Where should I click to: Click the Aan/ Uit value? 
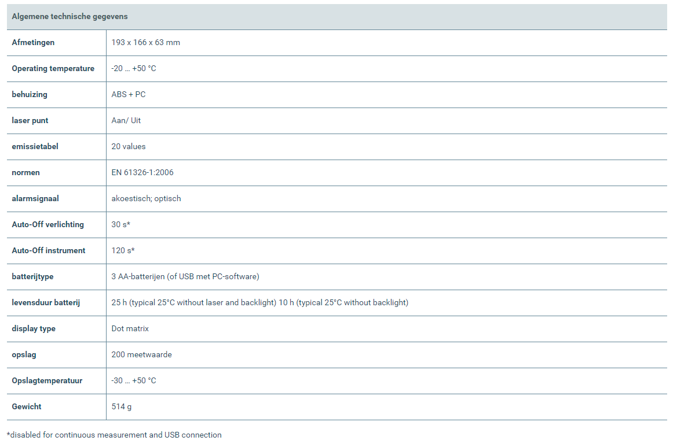point(126,121)
